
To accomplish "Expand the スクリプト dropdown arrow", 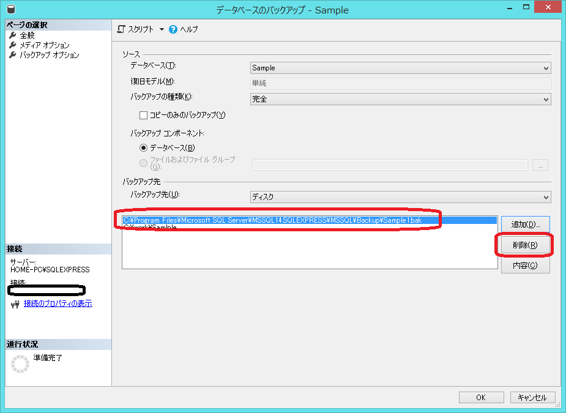I will click(162, 29).
